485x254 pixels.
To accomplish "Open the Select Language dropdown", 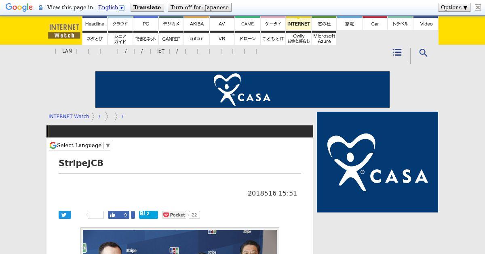I will pos(80,145).
